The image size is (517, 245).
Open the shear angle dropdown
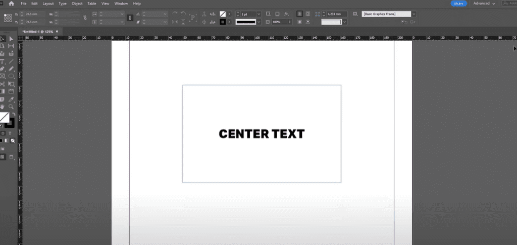[x=165, y=22]
